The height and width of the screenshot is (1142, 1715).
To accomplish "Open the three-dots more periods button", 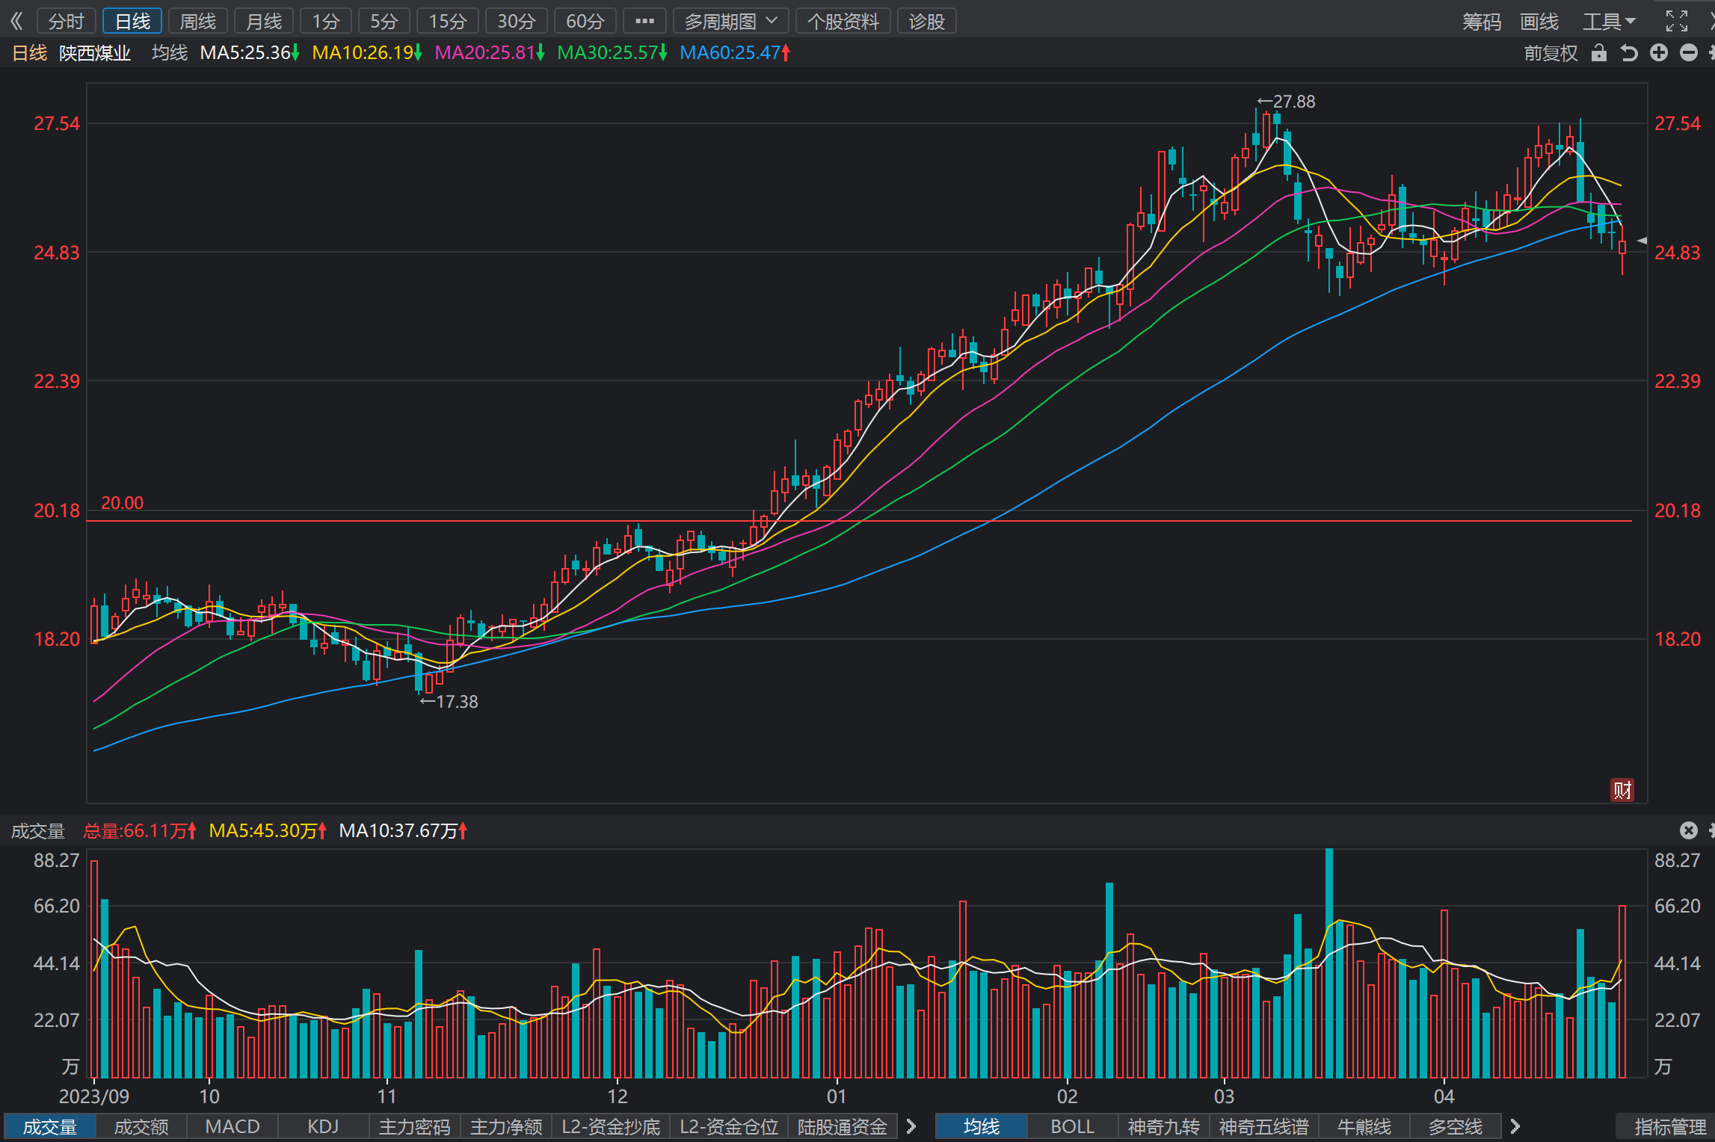I will pos(644,21).
